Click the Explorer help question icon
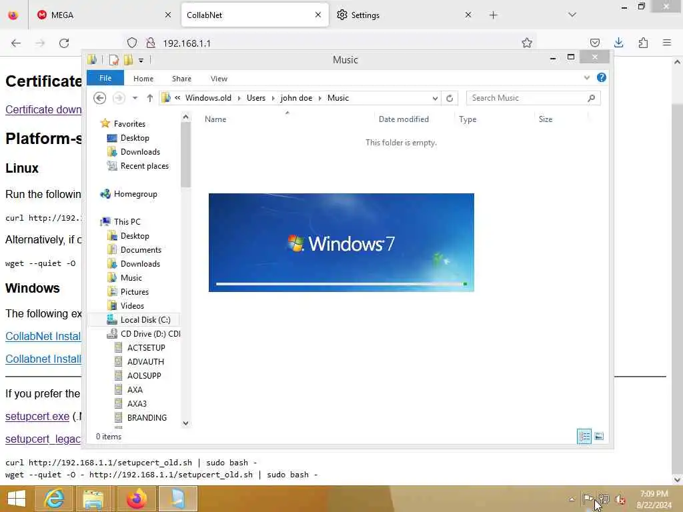The image size is (683, 512). (602, 77)
